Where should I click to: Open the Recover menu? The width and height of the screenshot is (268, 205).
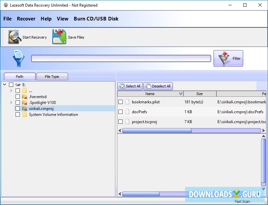(x=26, y=19)
